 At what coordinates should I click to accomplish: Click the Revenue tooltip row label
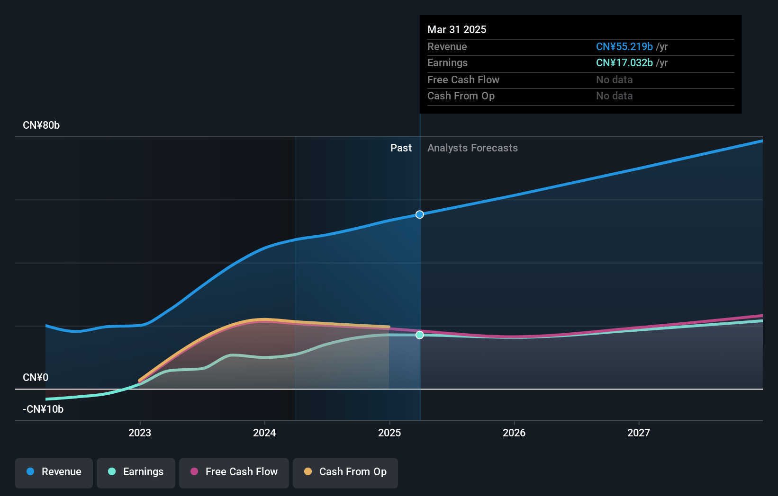(447, 47)
